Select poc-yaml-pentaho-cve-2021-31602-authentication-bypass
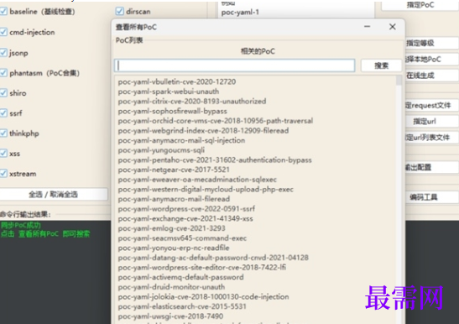Viewport: 459px width, 324px height. 215,160
